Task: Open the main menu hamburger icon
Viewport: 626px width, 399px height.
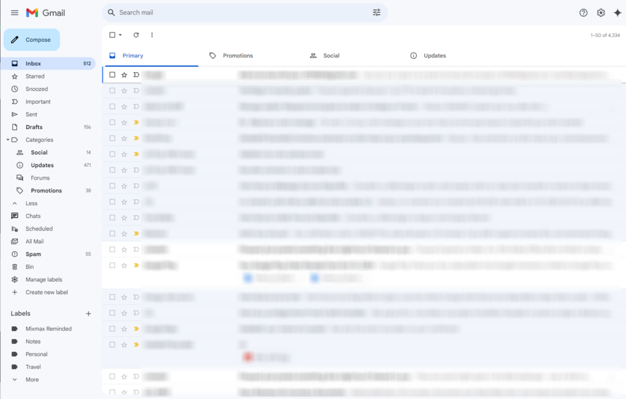Action: (x=15, y=13)
